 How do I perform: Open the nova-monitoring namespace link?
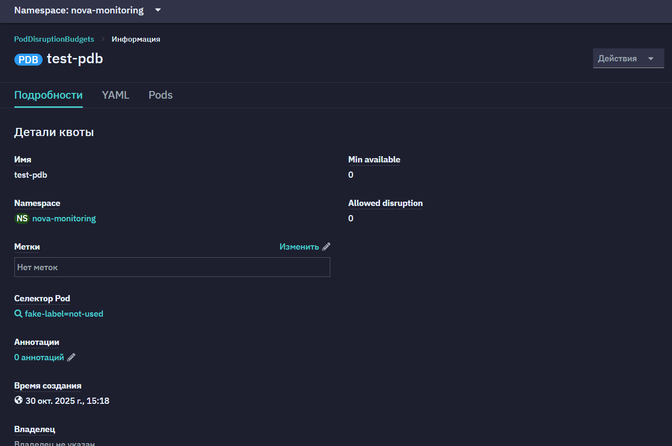coord(64,218)
